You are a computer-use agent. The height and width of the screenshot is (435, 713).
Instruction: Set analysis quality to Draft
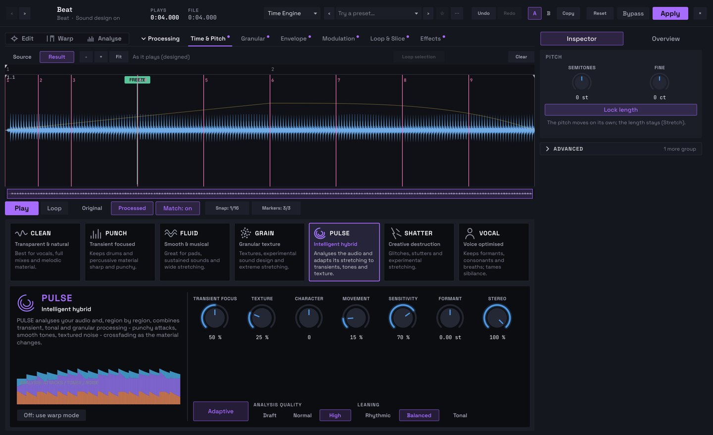coord(270,415)
